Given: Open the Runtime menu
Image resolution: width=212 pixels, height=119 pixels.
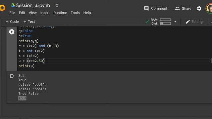Looking at the screenshot, I should pos(60,13).
